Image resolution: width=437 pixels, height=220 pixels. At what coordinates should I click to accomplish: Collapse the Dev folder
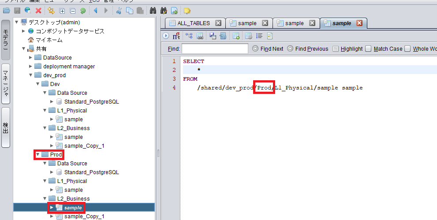[x=37, y=84]
